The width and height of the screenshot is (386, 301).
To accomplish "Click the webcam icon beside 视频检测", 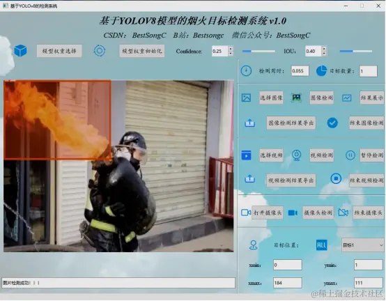I will [x=297, y=155].
